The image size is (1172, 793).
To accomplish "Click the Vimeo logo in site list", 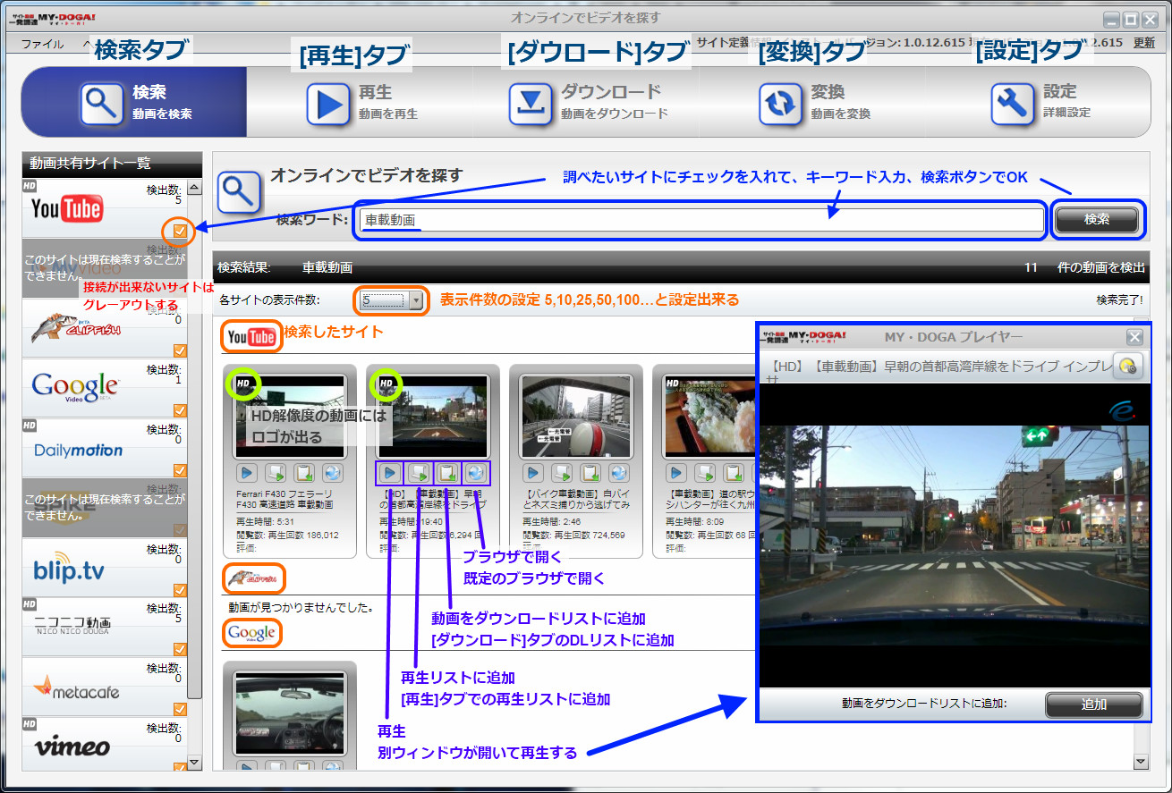I will (72, 746).
